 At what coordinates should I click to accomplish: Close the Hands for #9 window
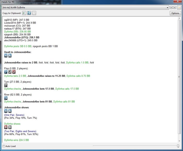178,1
